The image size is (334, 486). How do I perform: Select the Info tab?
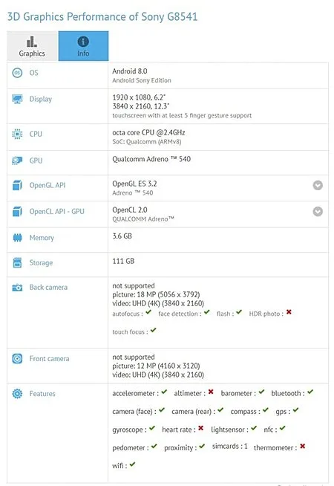point(83,46)
